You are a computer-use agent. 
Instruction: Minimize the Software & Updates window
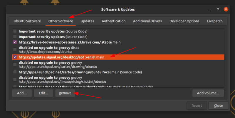pyautogui.click(x=210, y=9)
